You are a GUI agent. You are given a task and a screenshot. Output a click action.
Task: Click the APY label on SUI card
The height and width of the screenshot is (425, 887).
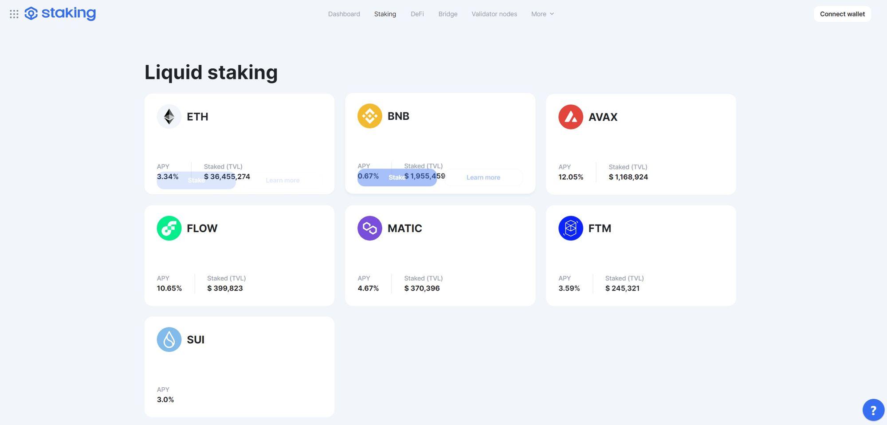163,390
